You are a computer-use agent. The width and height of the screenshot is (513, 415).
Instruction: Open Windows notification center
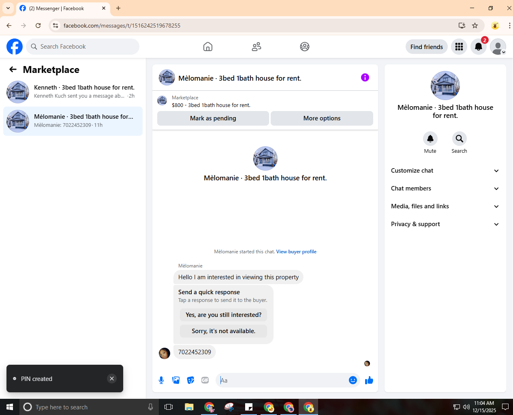pyautogui.click(x=505, y=407)
